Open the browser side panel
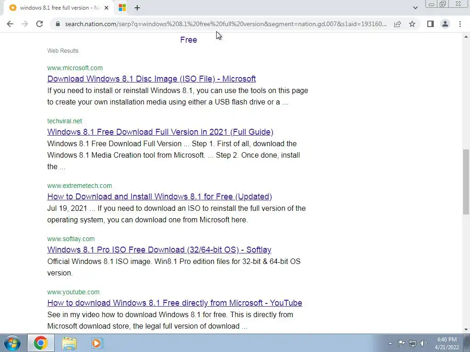The image size is (470, 352). pyautogui.click(x=431, y=24)
